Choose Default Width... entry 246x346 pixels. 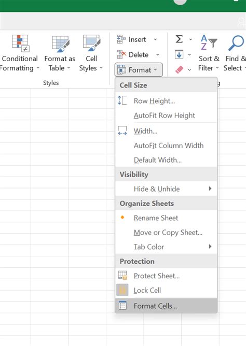tap(166, 160)
